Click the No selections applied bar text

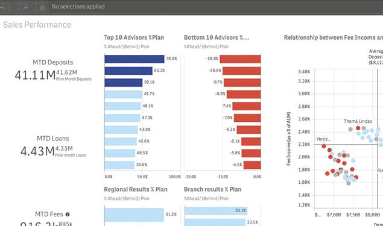(x=78, y=7)
